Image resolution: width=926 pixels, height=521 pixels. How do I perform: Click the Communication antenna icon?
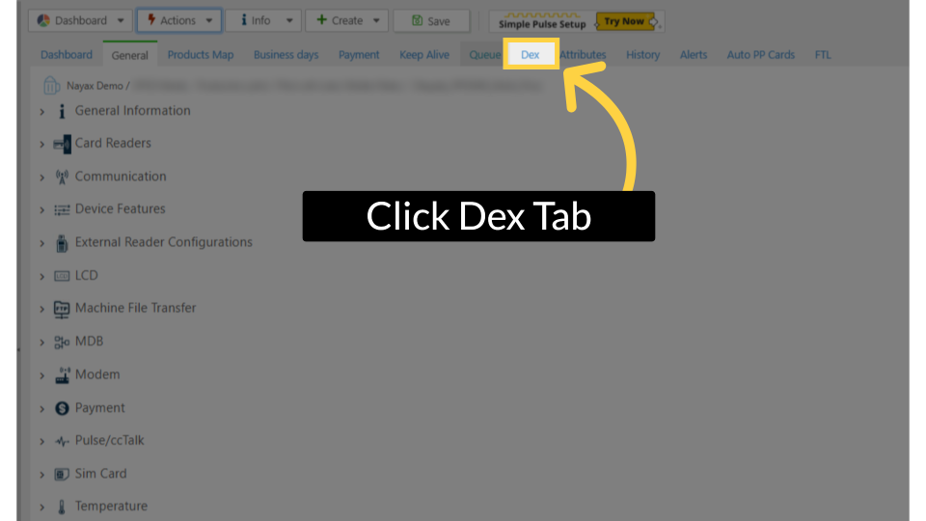click(x=62, y=177)
